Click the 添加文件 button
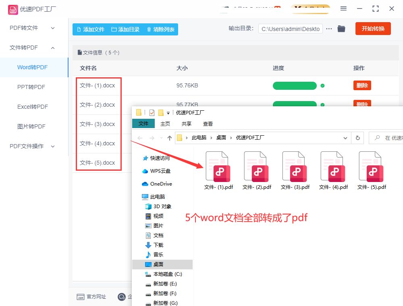Image resolution: width=403 pixels, height=306 pixels. pyautogui.click(x=91, y=29)
